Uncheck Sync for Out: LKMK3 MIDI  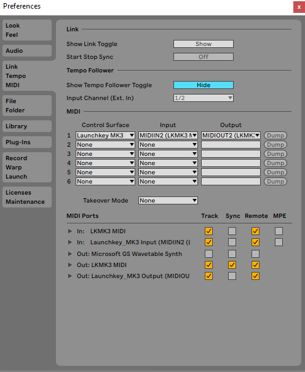(232, 265)
